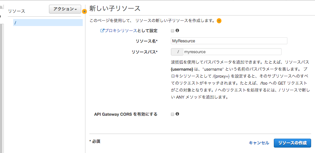Click the gray "/" path prefix box
315x153 pixels.
177,52
